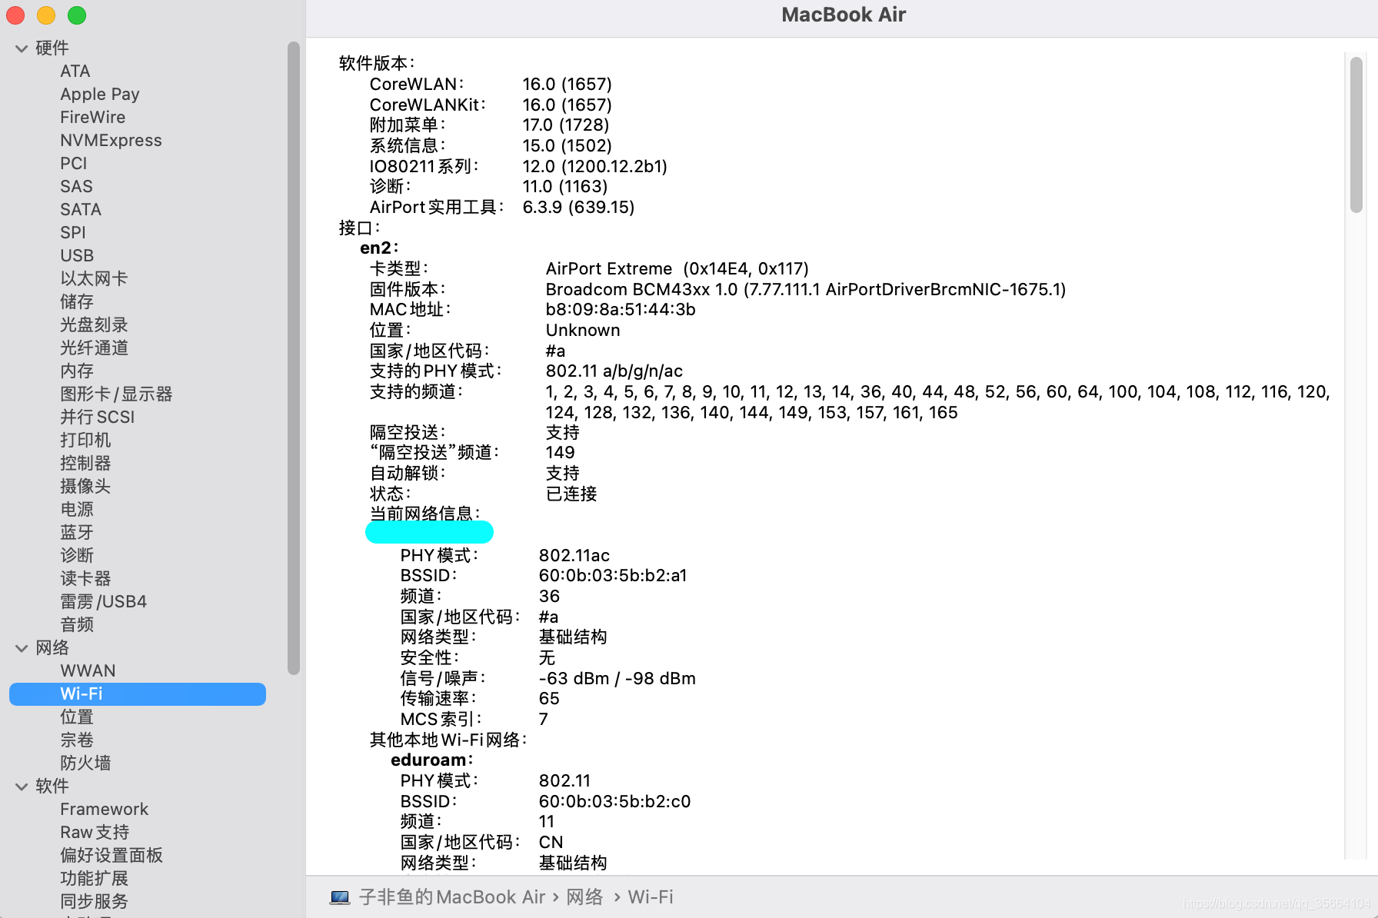
Task: Select 蓝牙 in the sidebar
Action: pyautogui.click(x=77, y=533)
